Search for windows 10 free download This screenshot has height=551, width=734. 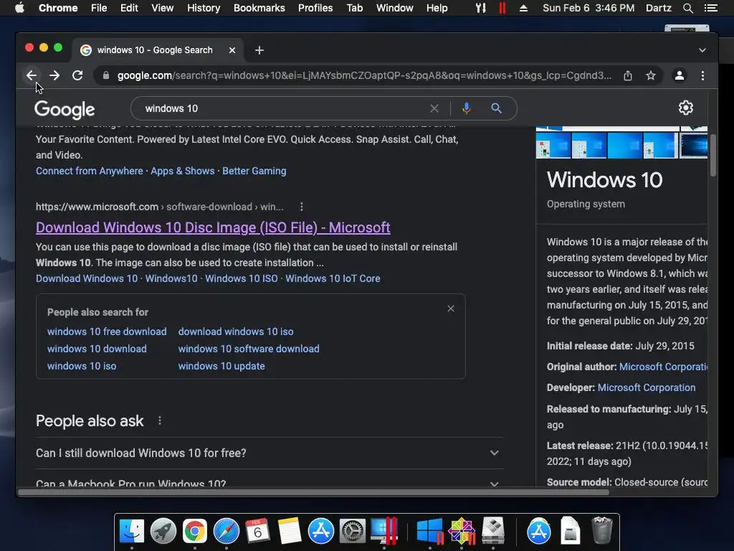pyautogui.click(x=107, y=331)
